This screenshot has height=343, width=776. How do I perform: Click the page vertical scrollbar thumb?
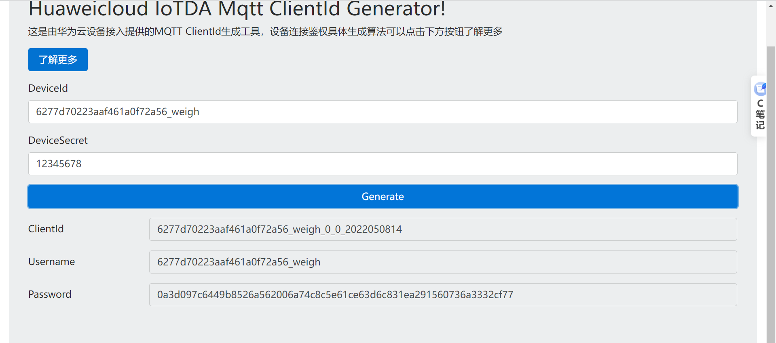[771, 194]
